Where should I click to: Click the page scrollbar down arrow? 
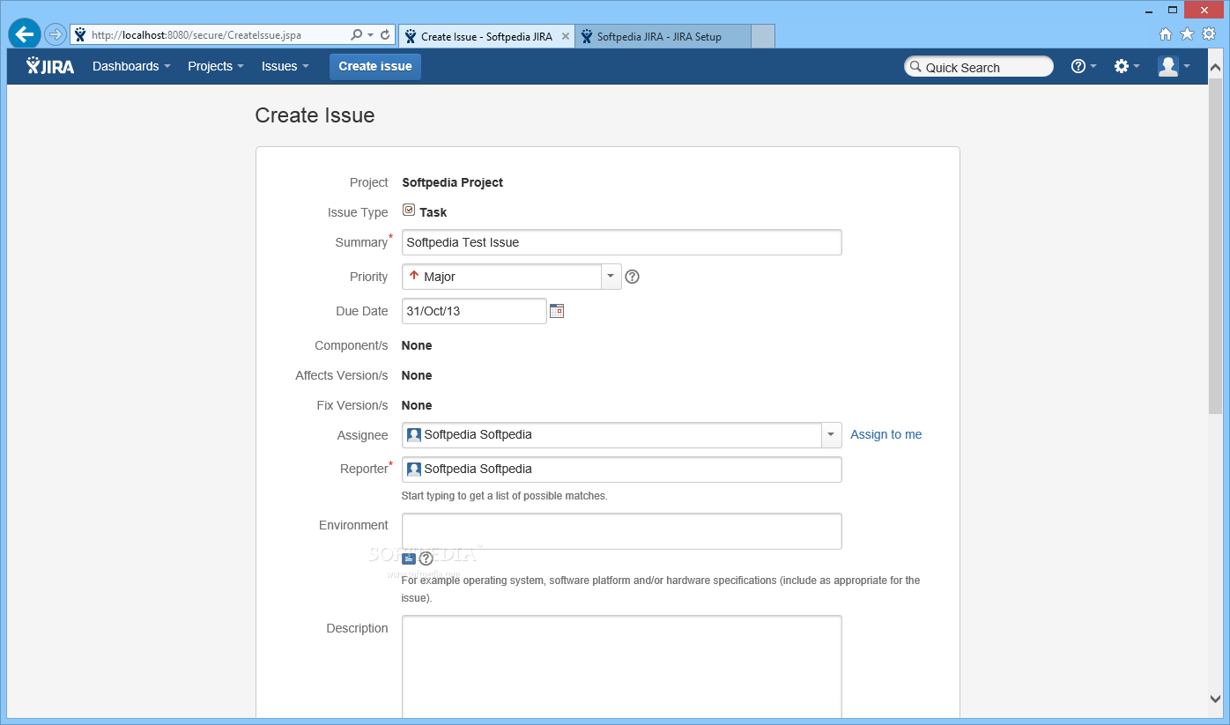coord(1215,699)
